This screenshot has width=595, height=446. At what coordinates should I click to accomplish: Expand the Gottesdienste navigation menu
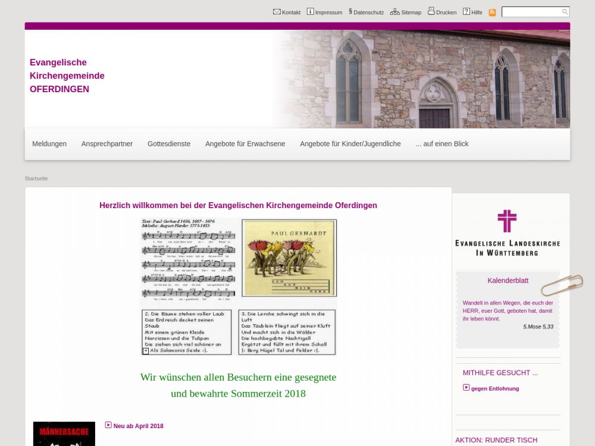tap(169, 144)
